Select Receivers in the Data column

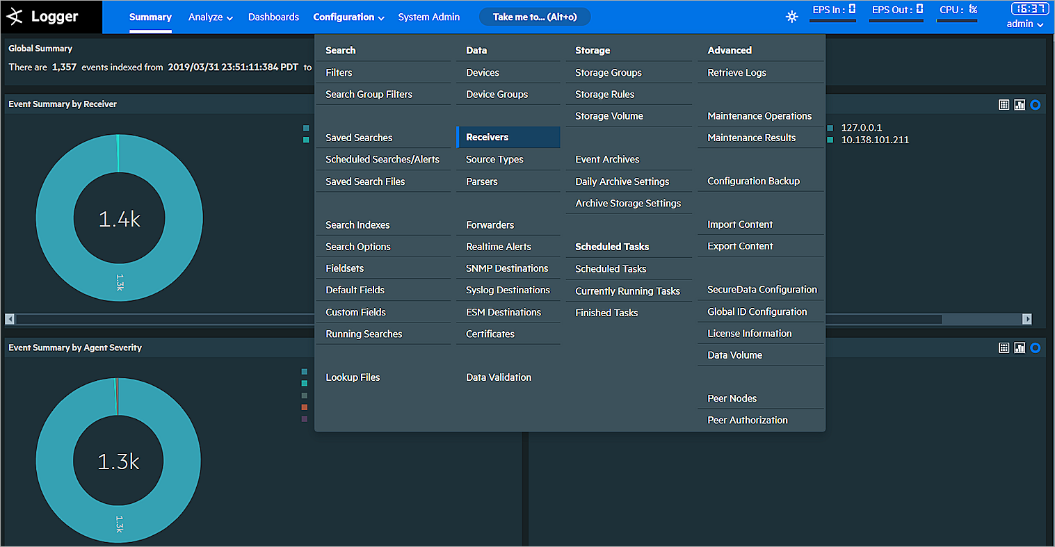click(x=488, y=138)
